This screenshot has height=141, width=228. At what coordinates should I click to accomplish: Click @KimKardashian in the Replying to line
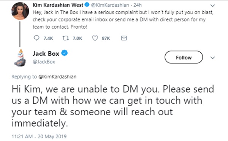(x=57, y=77)
